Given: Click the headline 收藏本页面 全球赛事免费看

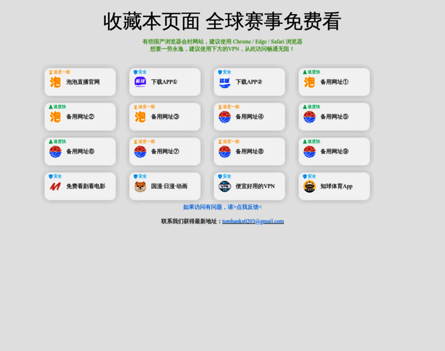Looking at the screenshot, I should click(x=222, y=22).
